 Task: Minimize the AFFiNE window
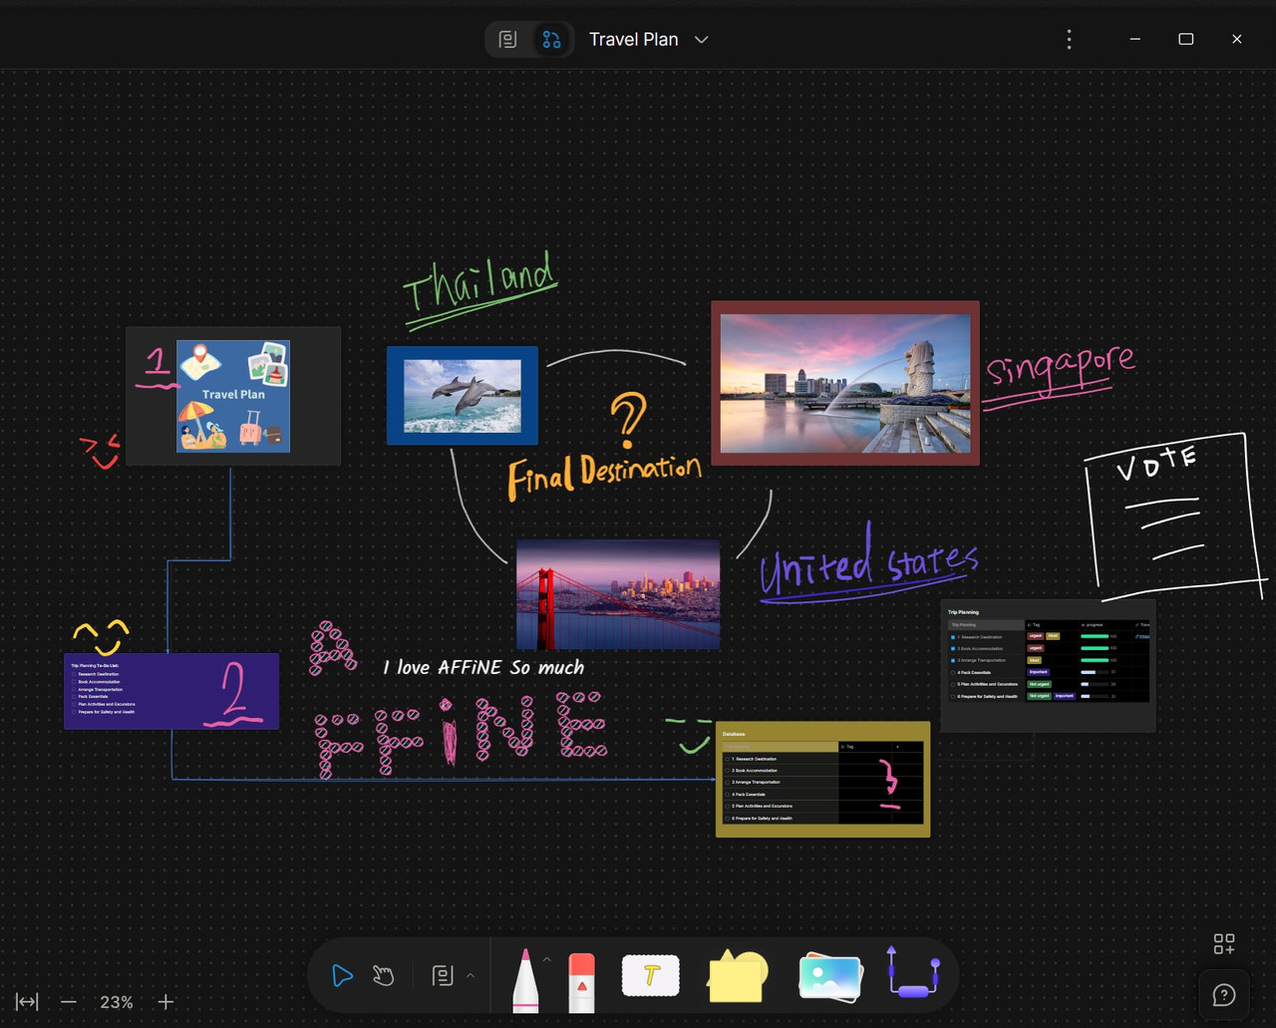(x=1134, y=39)
